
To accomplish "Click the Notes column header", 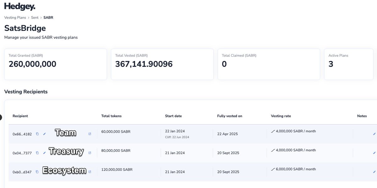I will point(362,116).
